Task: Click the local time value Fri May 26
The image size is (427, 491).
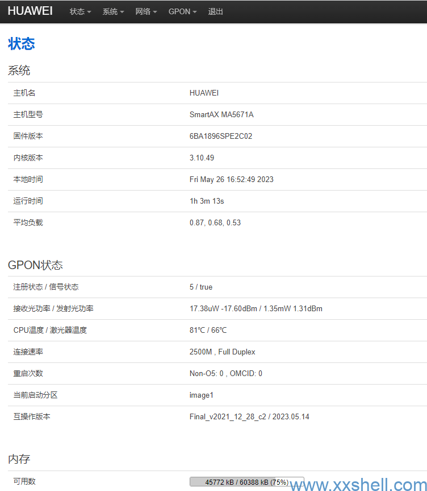Action: (x=231, y=179)
